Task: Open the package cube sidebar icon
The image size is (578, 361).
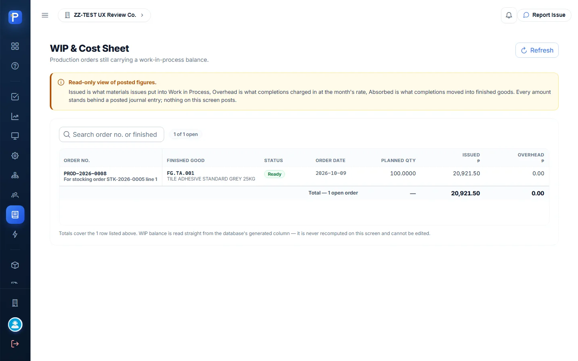Action: click(15, 265)
